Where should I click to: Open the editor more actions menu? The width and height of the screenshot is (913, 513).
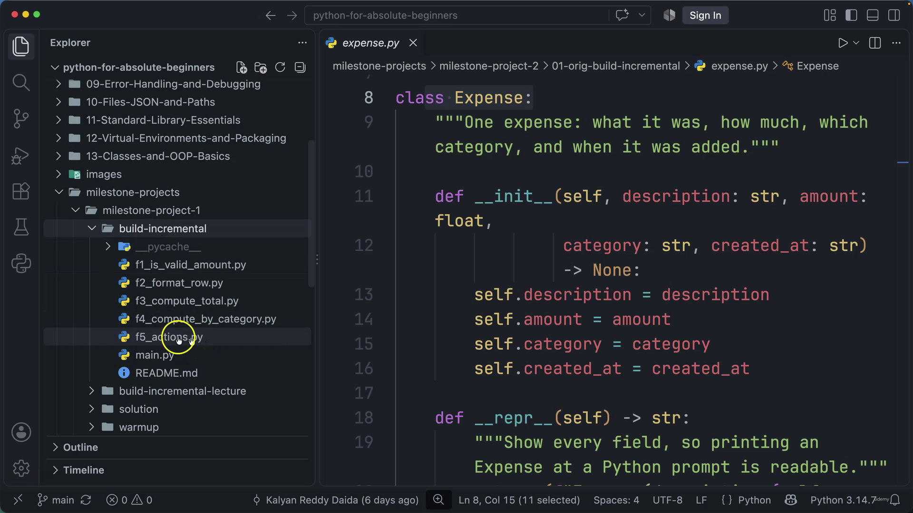[896, 43]
